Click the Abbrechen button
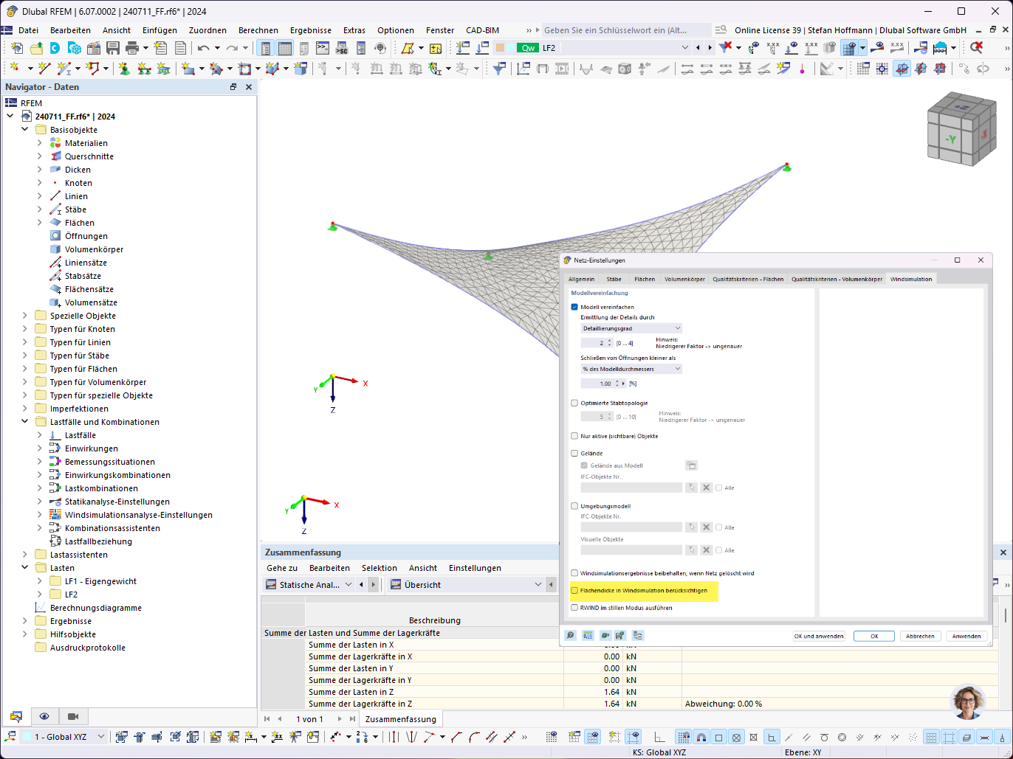 920,635
